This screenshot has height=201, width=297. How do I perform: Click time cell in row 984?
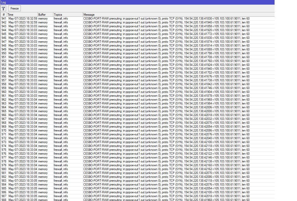(23, 184)
